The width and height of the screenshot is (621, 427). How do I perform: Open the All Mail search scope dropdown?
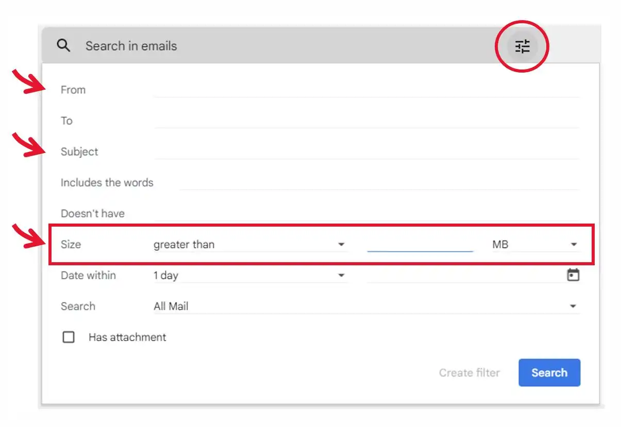tap(366, 306)
